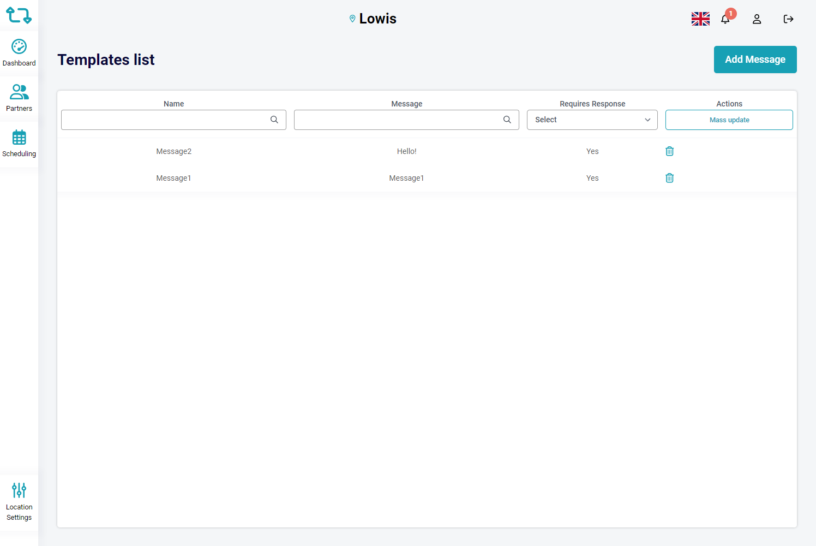This screenshot has height=546, width=816.
Task: Open notifications bell with 1 alert
Action: coord(725,19)
